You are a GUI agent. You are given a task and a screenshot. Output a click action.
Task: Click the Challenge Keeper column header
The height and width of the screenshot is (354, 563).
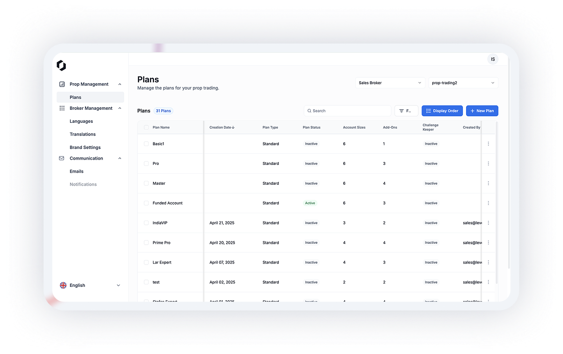click(430, 127)
